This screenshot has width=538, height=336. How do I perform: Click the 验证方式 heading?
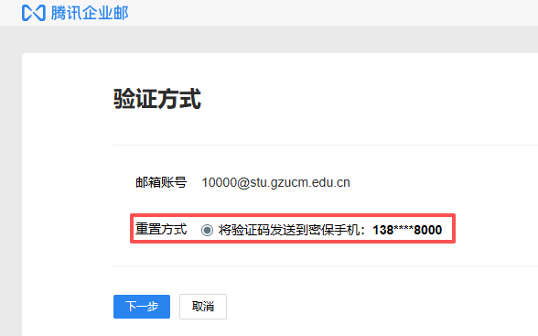(157, 99)
